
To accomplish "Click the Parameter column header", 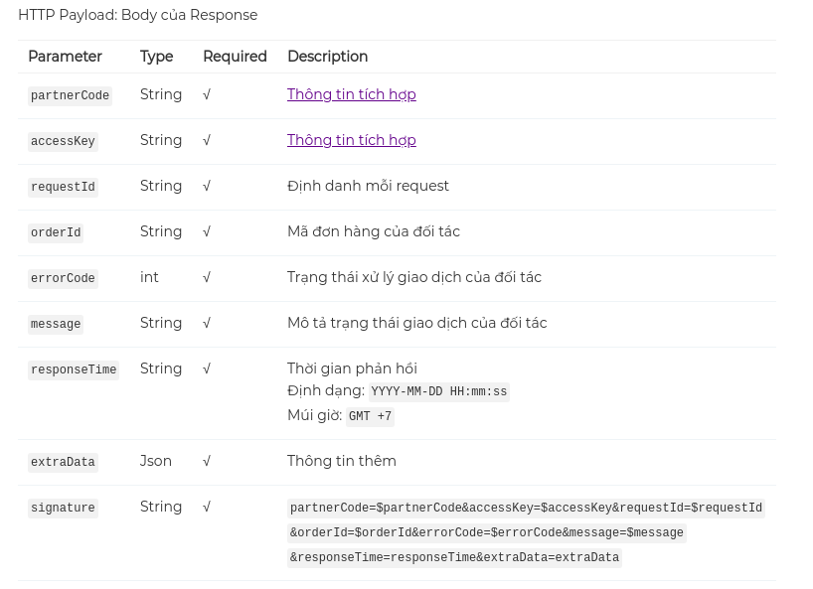I will 65,57.
